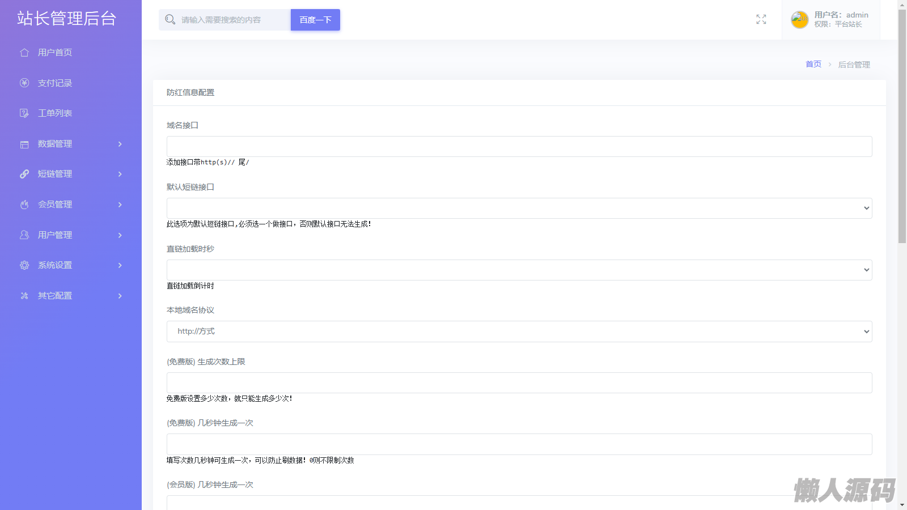Expand the 用户管理 submenu arrow
This screenshot has width=907, height=510.
(120, 235)
